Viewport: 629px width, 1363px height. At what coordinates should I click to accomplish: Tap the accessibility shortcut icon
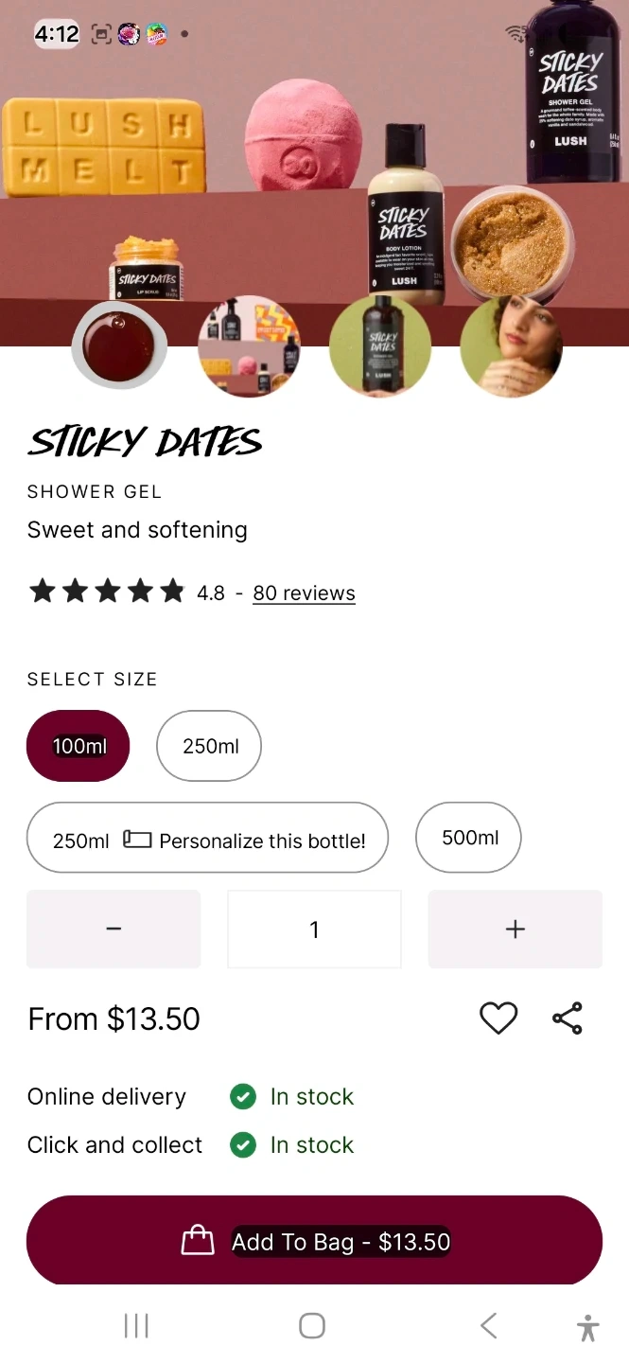587,1327
